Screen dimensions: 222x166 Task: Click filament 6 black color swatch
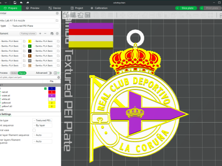[30, 51]
